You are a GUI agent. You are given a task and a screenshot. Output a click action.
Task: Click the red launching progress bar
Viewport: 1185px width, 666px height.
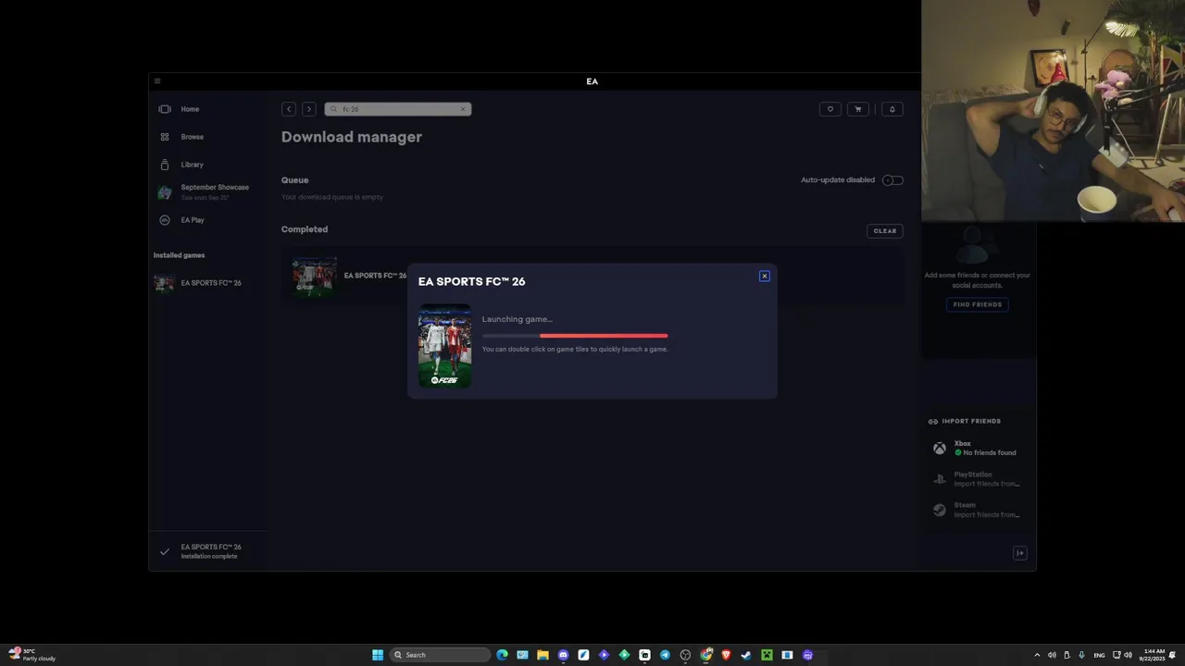[x=604, y=336]
